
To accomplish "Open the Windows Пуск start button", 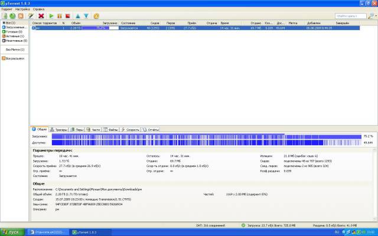I will click(x=12, y=232).
